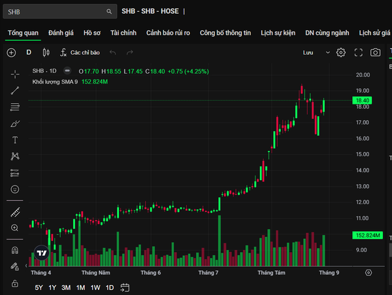
Task: Toggle fullscreen chart mode
Action: (x=359, y=52)
